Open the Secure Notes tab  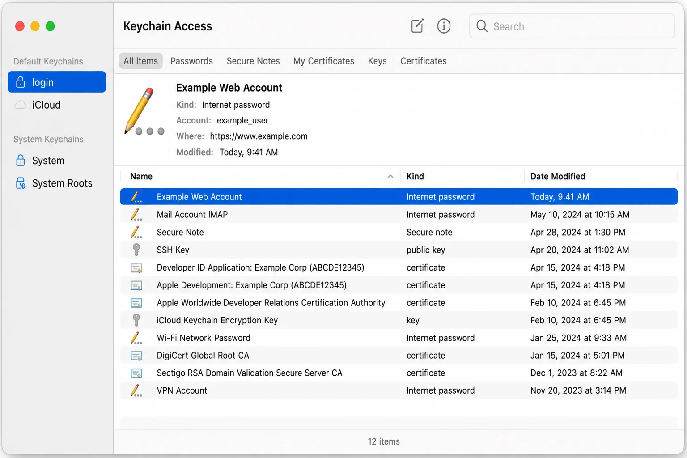[253, 61]
